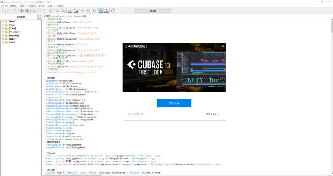Click the blue 立即安装 install button
333x176 pixels.
[x=174, y=103]
